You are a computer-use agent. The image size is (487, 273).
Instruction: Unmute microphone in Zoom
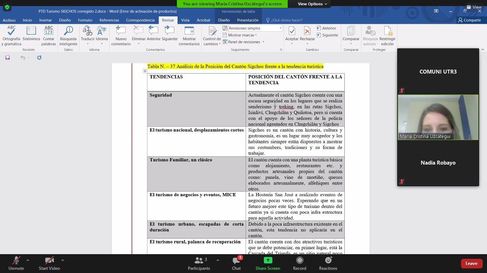coord(16,263)
